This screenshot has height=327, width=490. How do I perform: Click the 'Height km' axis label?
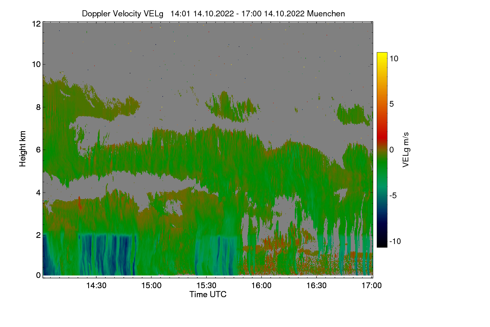click(x=23, y=149)
